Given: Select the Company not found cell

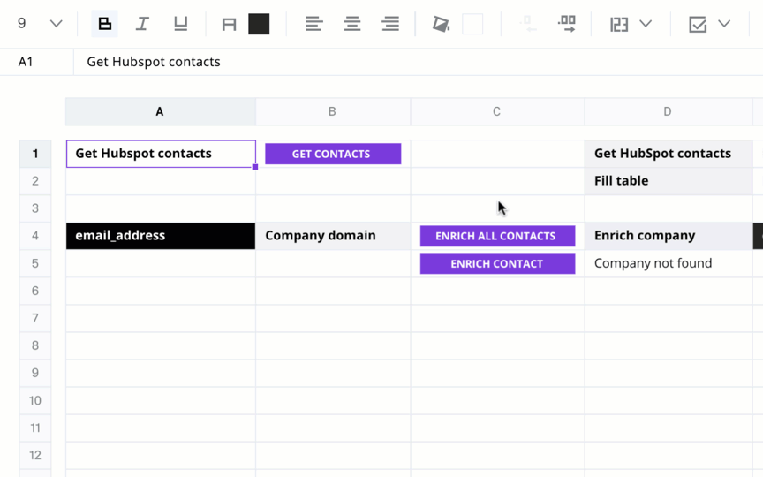Looking at the screenshot, I should 669,263.
